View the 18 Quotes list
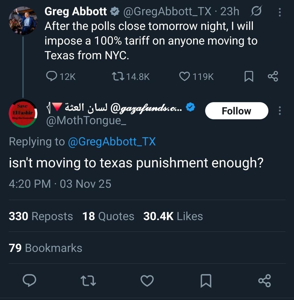Image resolution: width=294 pixels, height=300 pixels. [x=108, y=216]
